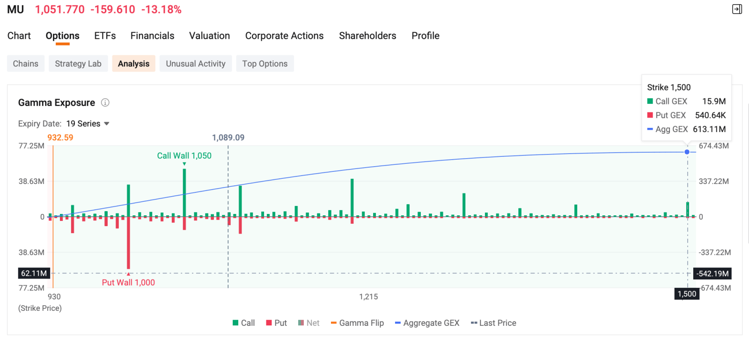Select the Chains sub-tab
This screenshot has height=338, width=749.
pyautogui.click(x=26, y=64)
